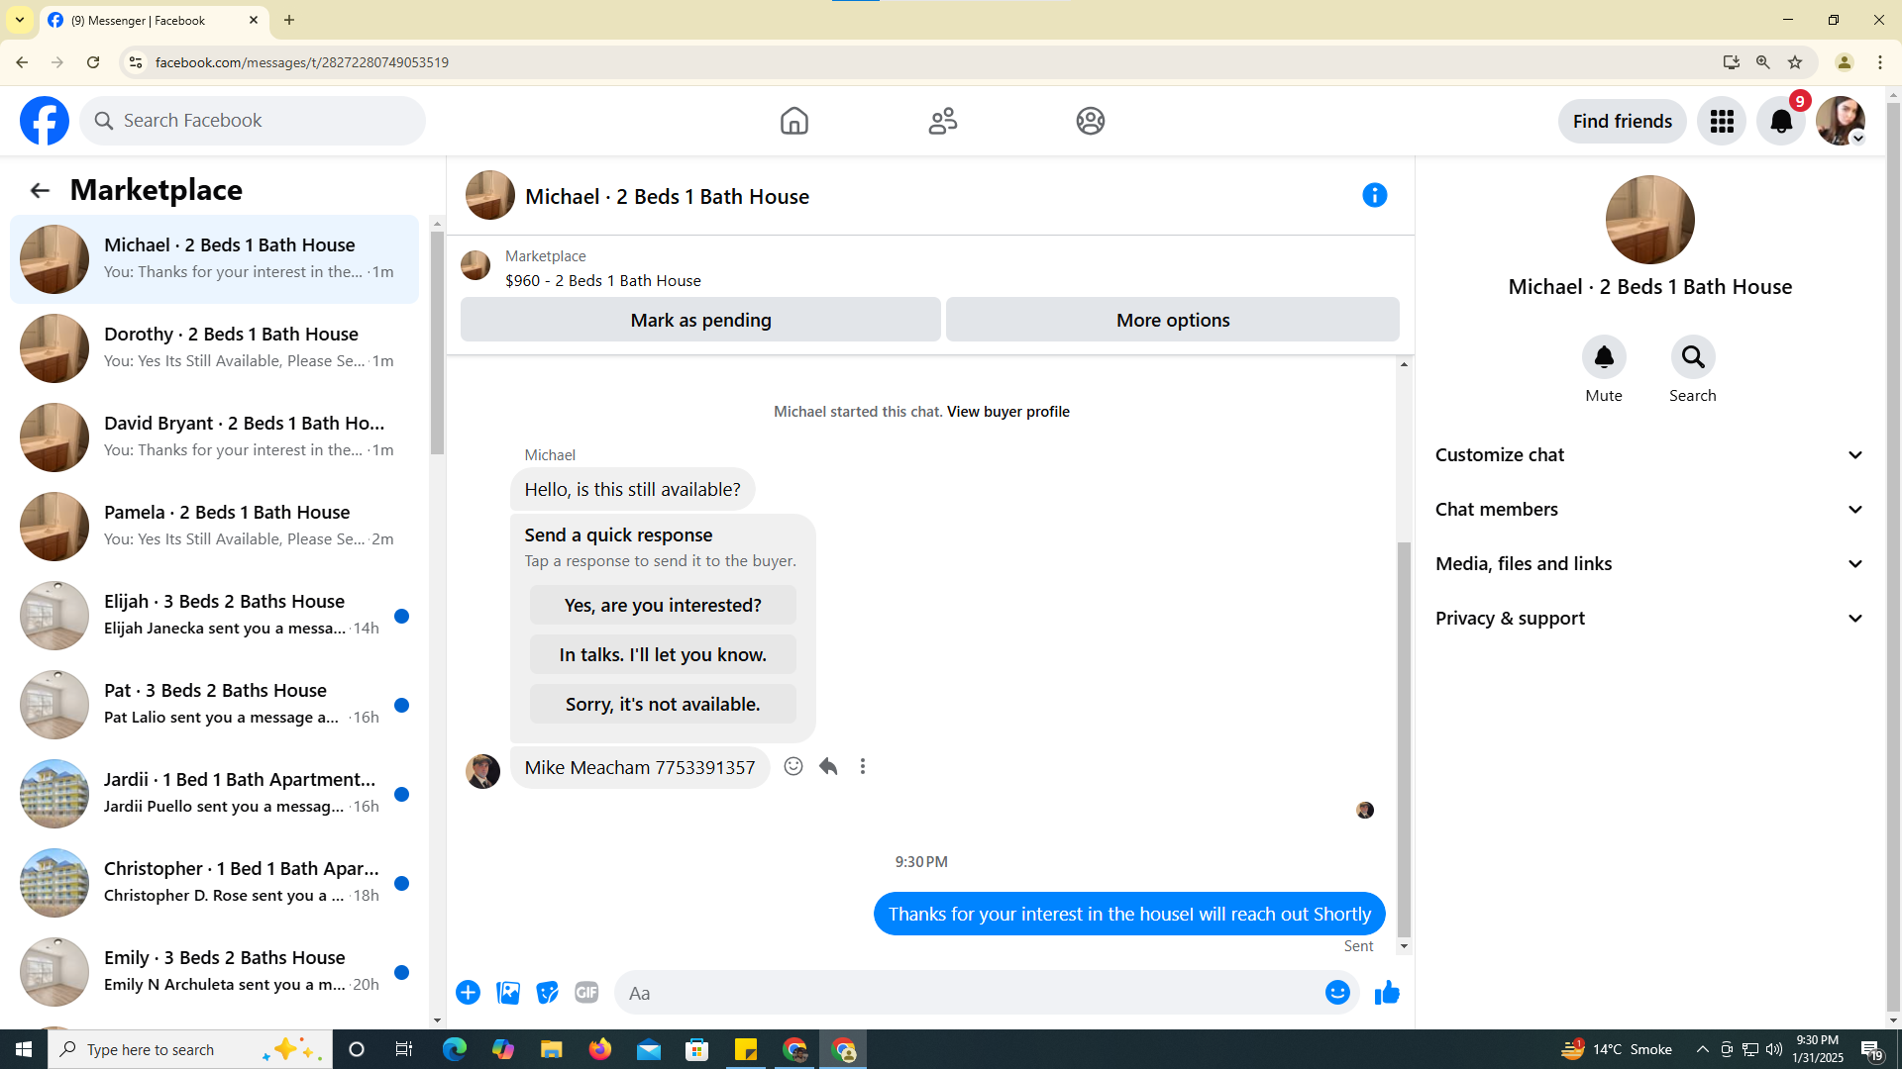Open the emoji picker in message box
The width and height of the screenshot is (1902, 1069).
(1337, 993)
